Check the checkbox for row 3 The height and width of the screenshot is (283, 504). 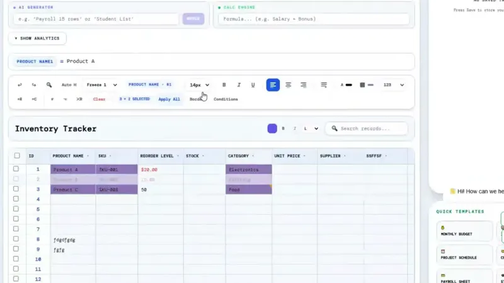tap(16, 189)
